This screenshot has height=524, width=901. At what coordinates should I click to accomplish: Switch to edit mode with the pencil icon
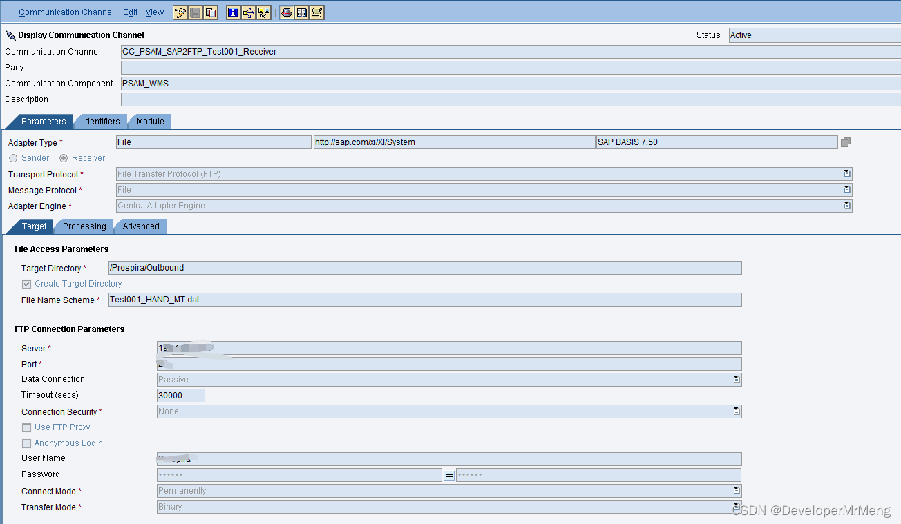tap(179, 12)
